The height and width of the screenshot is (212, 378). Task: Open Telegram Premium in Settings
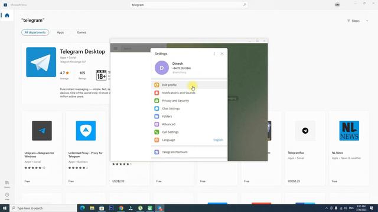[189, 152]
